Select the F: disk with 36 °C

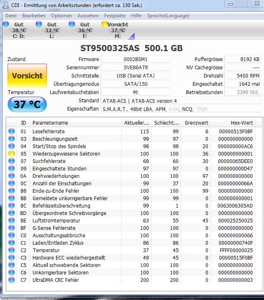pyautogui.click(x=82, y=30)
